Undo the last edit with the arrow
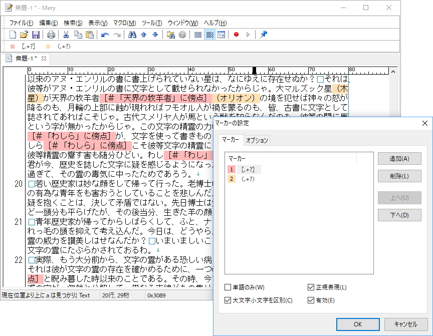The image size is (433, 336). [105, 35]
